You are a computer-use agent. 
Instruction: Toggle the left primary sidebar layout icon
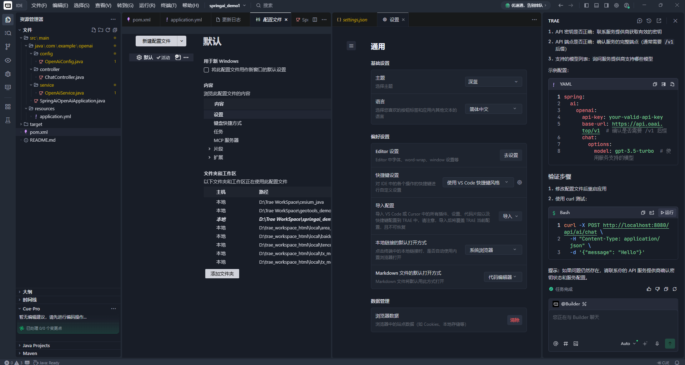[x=586, y=5]
